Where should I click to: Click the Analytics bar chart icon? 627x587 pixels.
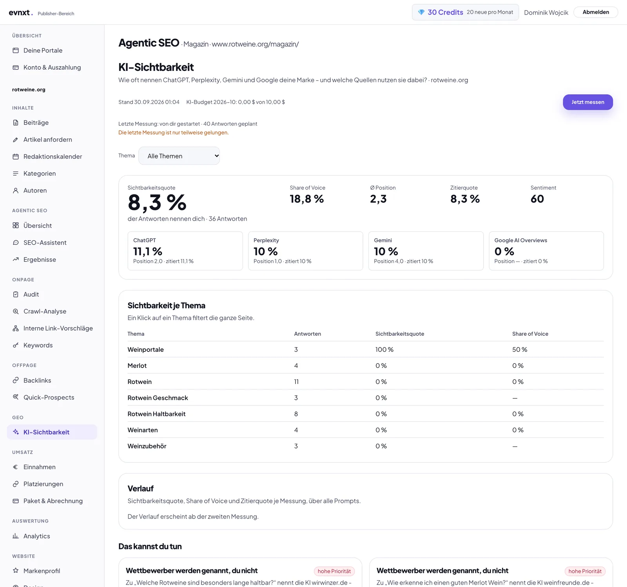pyautogui.click(x=16, y=536)
